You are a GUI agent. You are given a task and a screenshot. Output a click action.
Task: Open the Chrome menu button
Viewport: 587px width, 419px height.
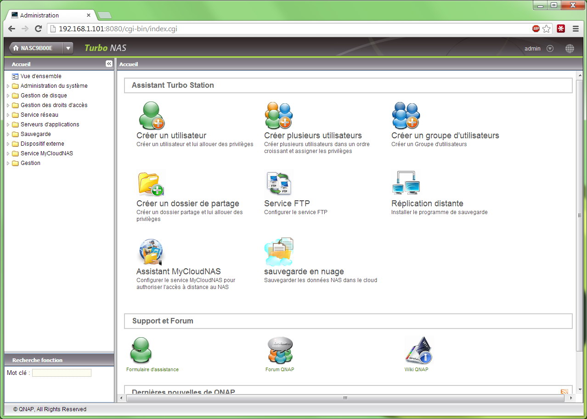(576, 28)
